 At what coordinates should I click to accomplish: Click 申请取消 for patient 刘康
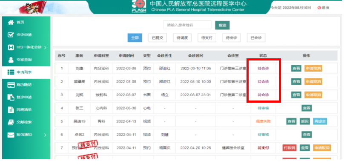click(313, 69)
